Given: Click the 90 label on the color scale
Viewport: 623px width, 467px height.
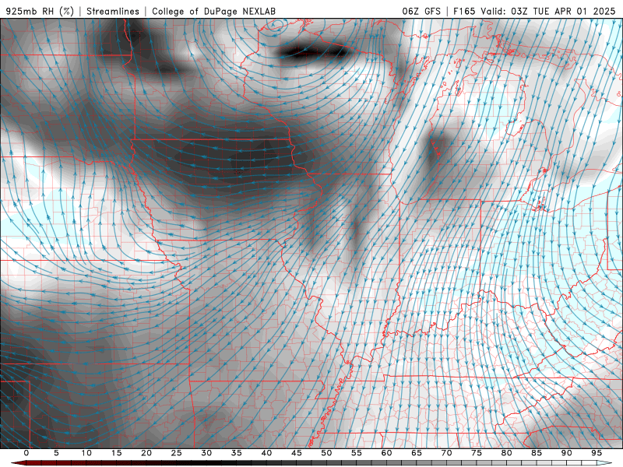Looking at the screenshot, I should pyautogui.click(x=566, y=453).
